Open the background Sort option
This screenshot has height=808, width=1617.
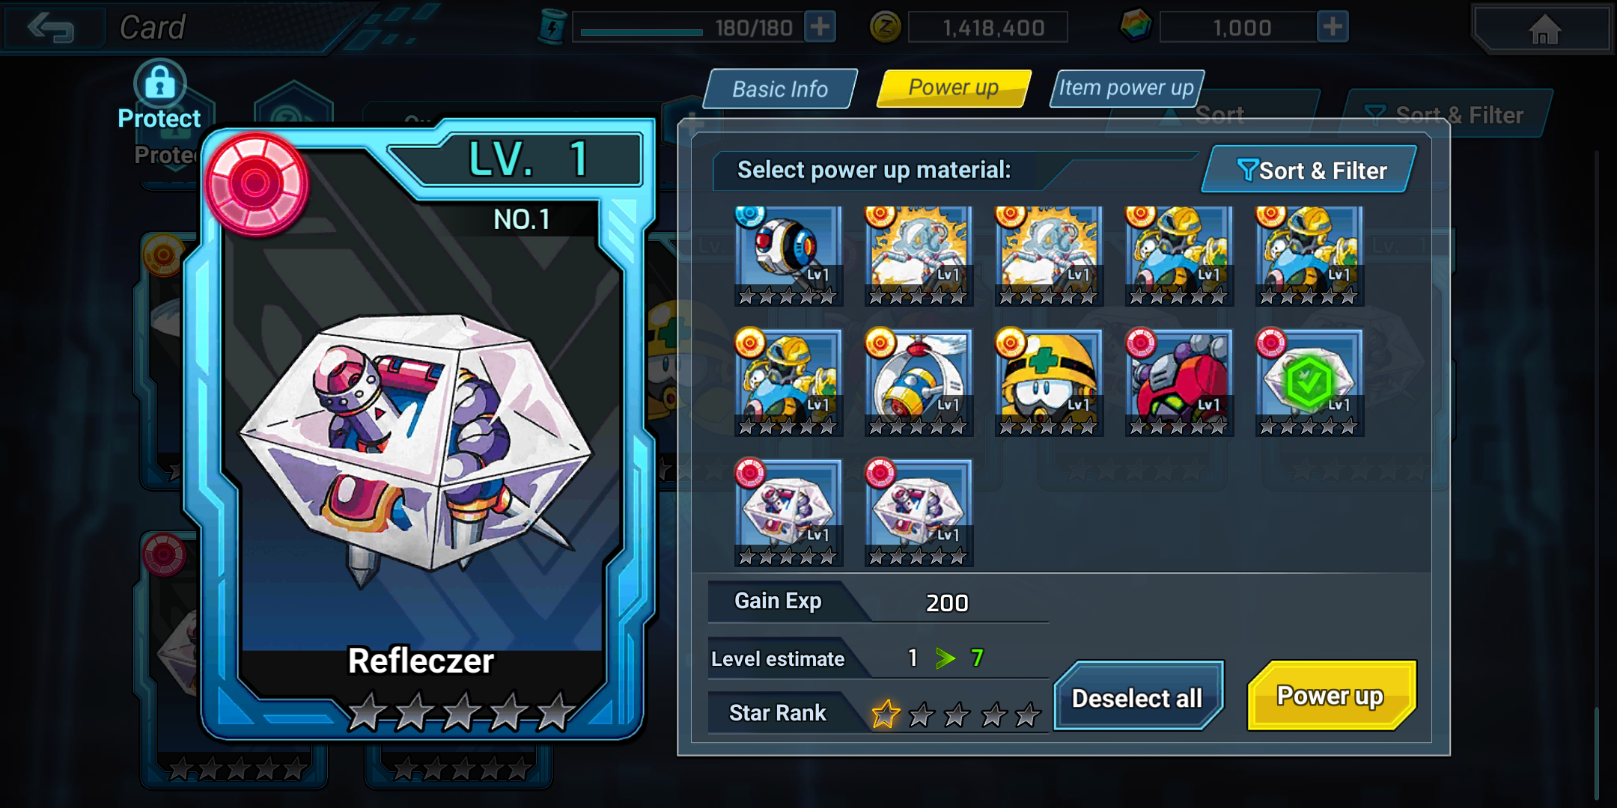pos(1220,115)
